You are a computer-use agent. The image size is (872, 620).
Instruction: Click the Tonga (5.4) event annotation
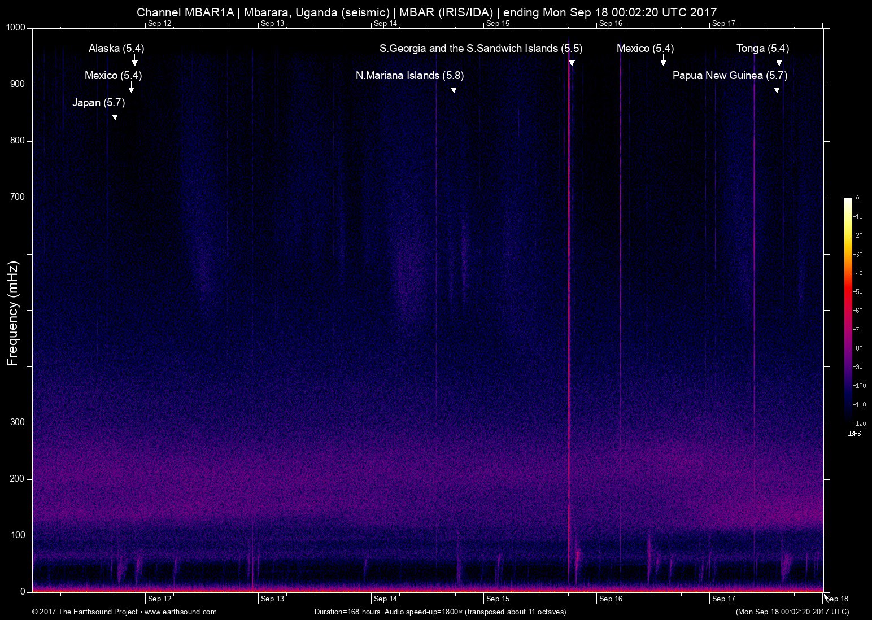[762, 49]
